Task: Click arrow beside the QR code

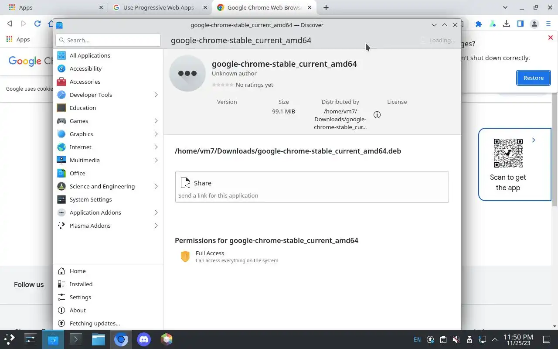Action: 534,140
